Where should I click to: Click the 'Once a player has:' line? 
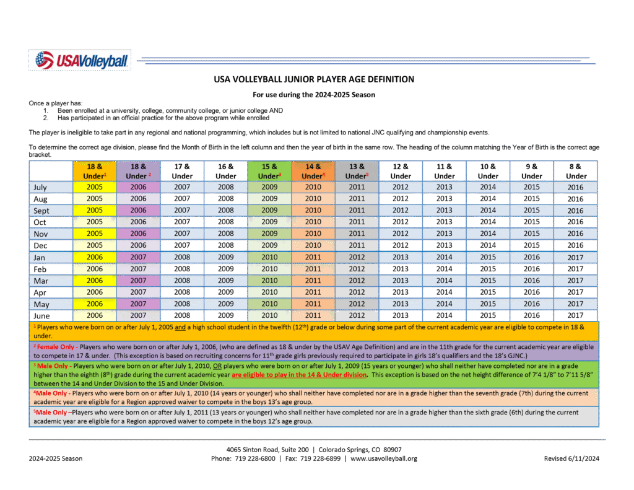click(55, 103)
